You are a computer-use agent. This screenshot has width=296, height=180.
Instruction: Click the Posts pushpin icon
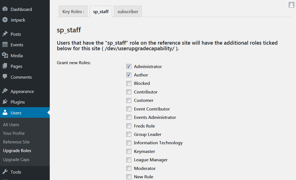point(5,34)
